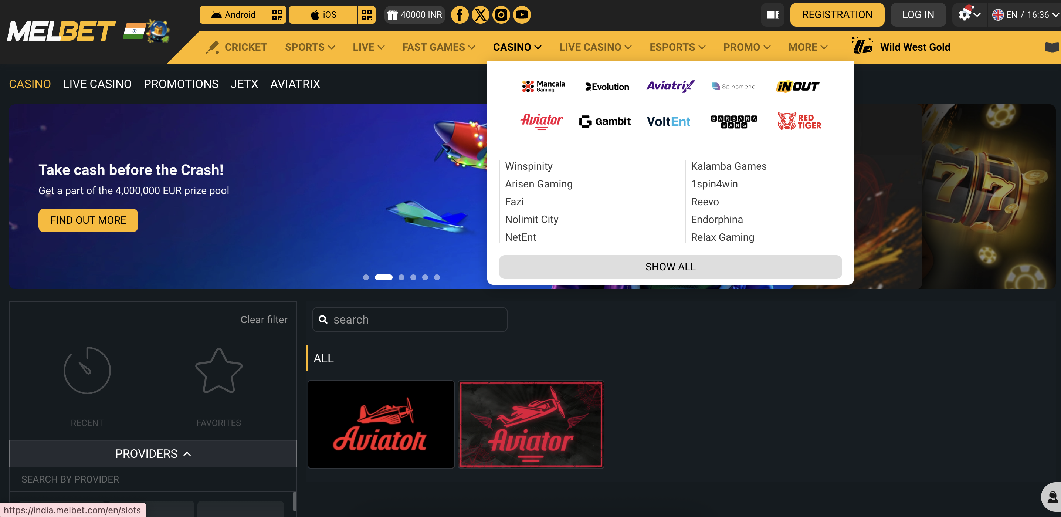
Task: Open the X (Twitter) social icon
Action: pyautogui.click(x=480, y=15)
